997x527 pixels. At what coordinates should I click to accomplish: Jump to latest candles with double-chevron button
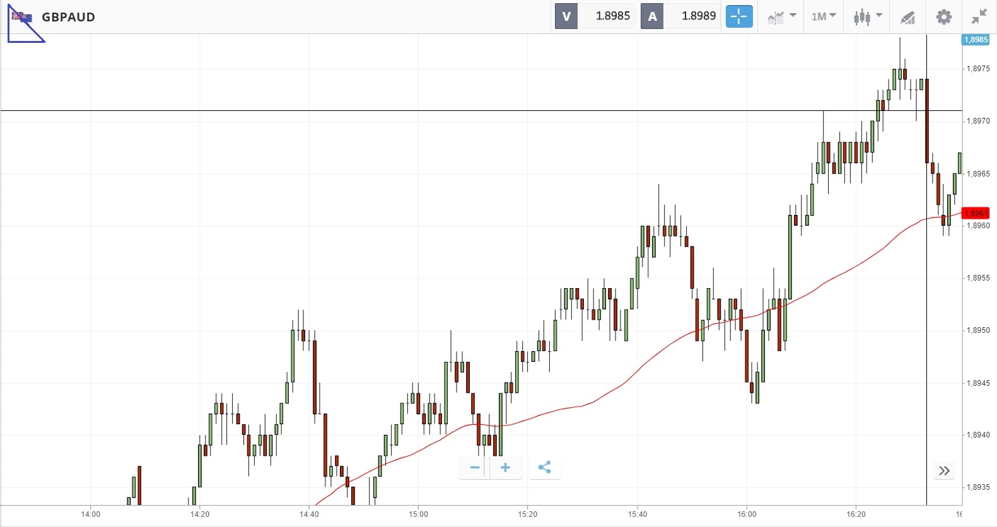coord(944,471)
